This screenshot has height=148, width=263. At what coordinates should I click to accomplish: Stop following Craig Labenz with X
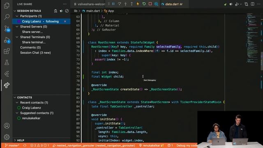click(x=65, y=21)
